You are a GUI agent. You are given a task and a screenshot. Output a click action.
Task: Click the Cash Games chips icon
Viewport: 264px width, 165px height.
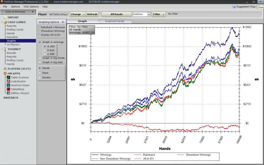pyautogui.click(x=5, y=22)
